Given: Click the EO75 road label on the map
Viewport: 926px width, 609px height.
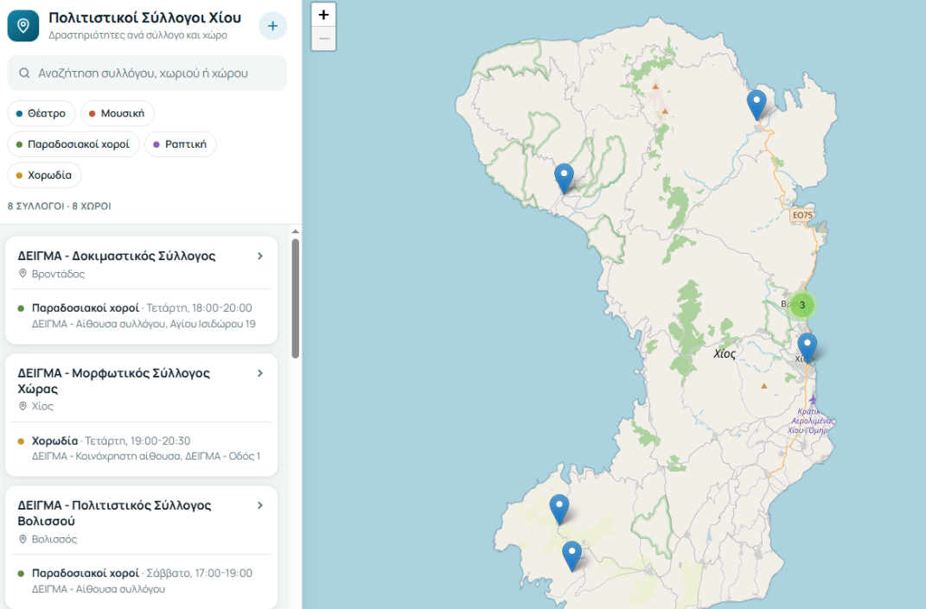Looking at the screenshot, I should point(802,215).
